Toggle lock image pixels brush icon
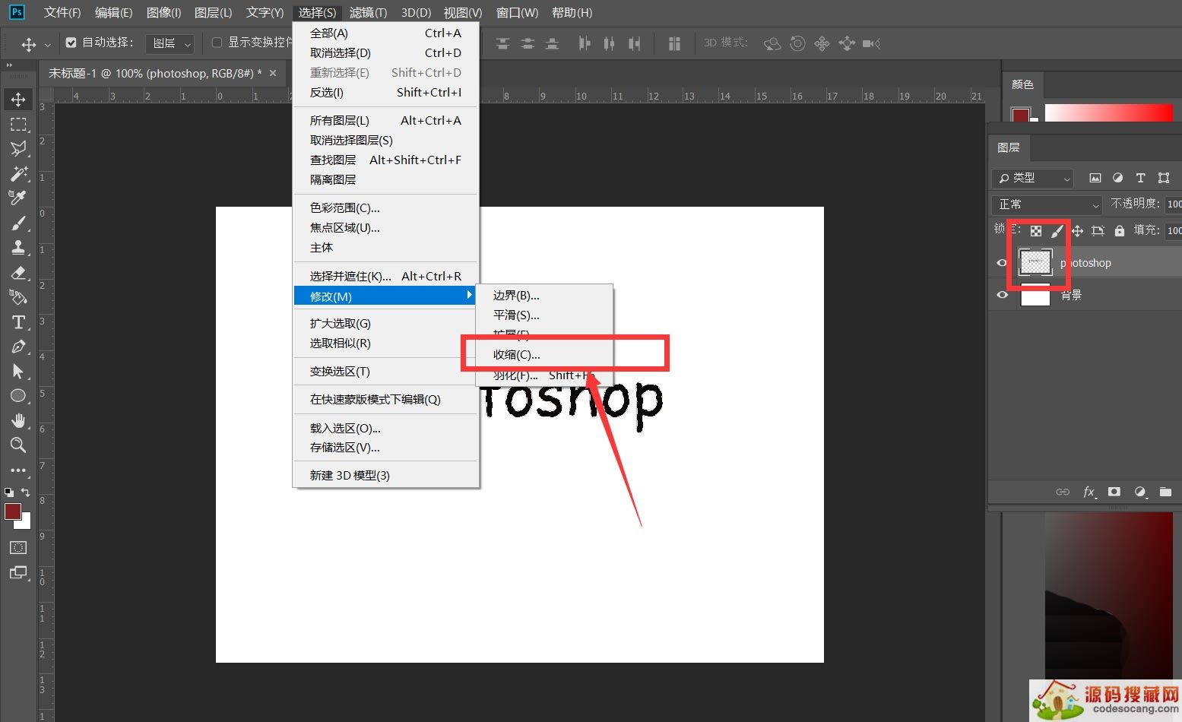Screen dimensions: 1182x722 [1057, 231]
